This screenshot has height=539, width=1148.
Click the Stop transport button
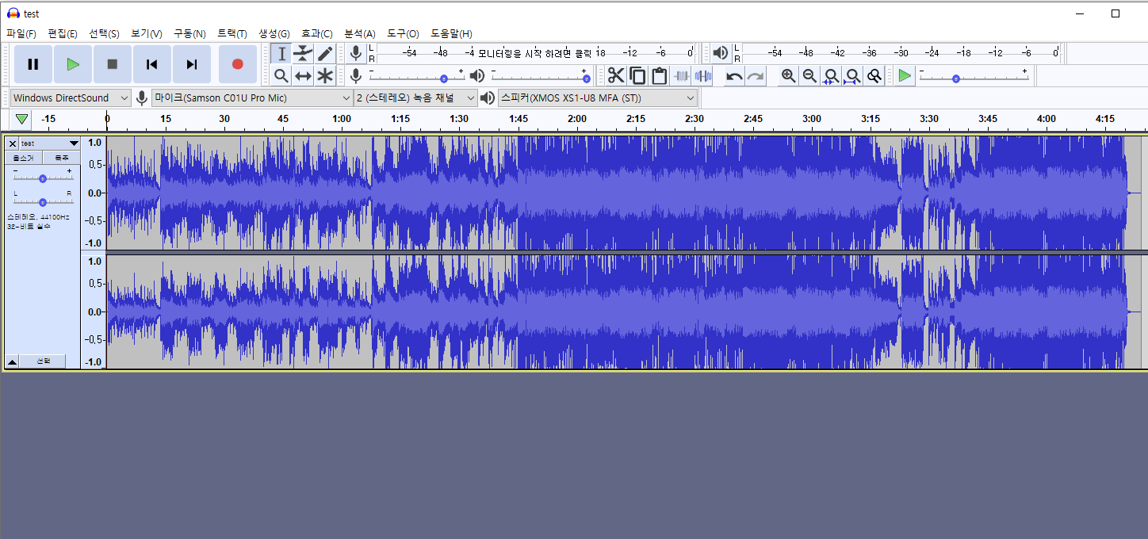113,64
